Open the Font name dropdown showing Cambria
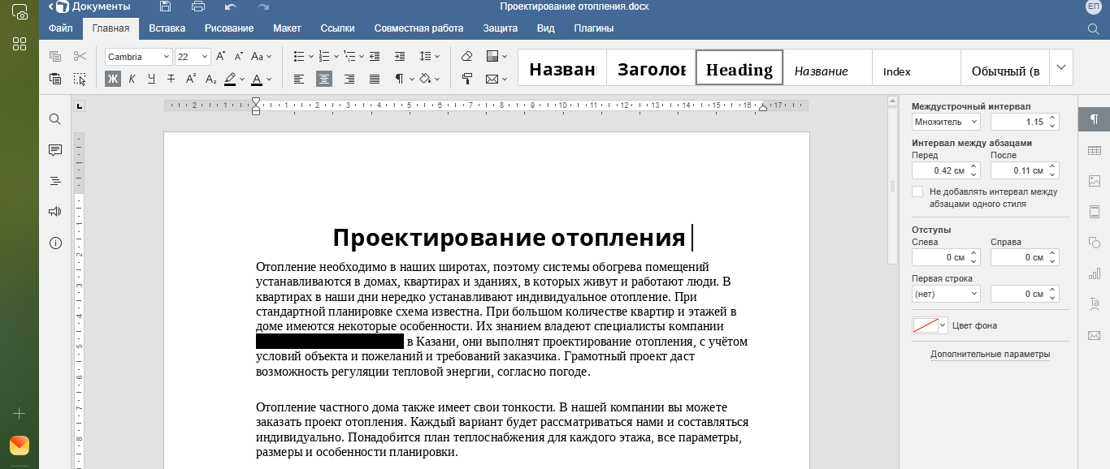 tap(167, 57)
